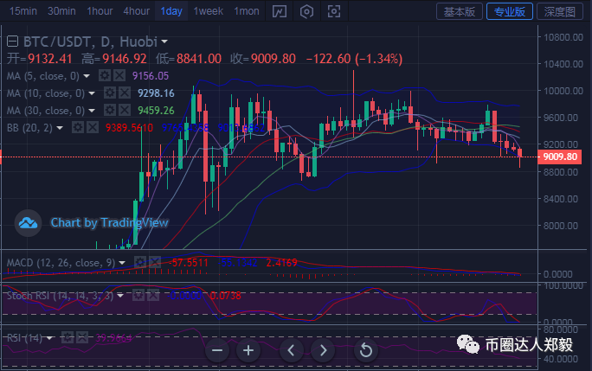592x371 pixels.
Task: Open the indicators chart icon in toolbar
Action: pyautogui.click(x=280, y=11)
